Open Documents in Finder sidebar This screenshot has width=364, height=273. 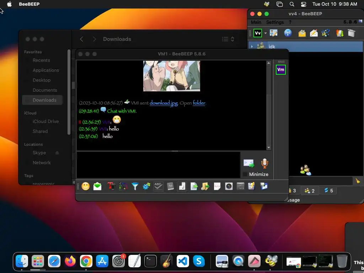45,90
